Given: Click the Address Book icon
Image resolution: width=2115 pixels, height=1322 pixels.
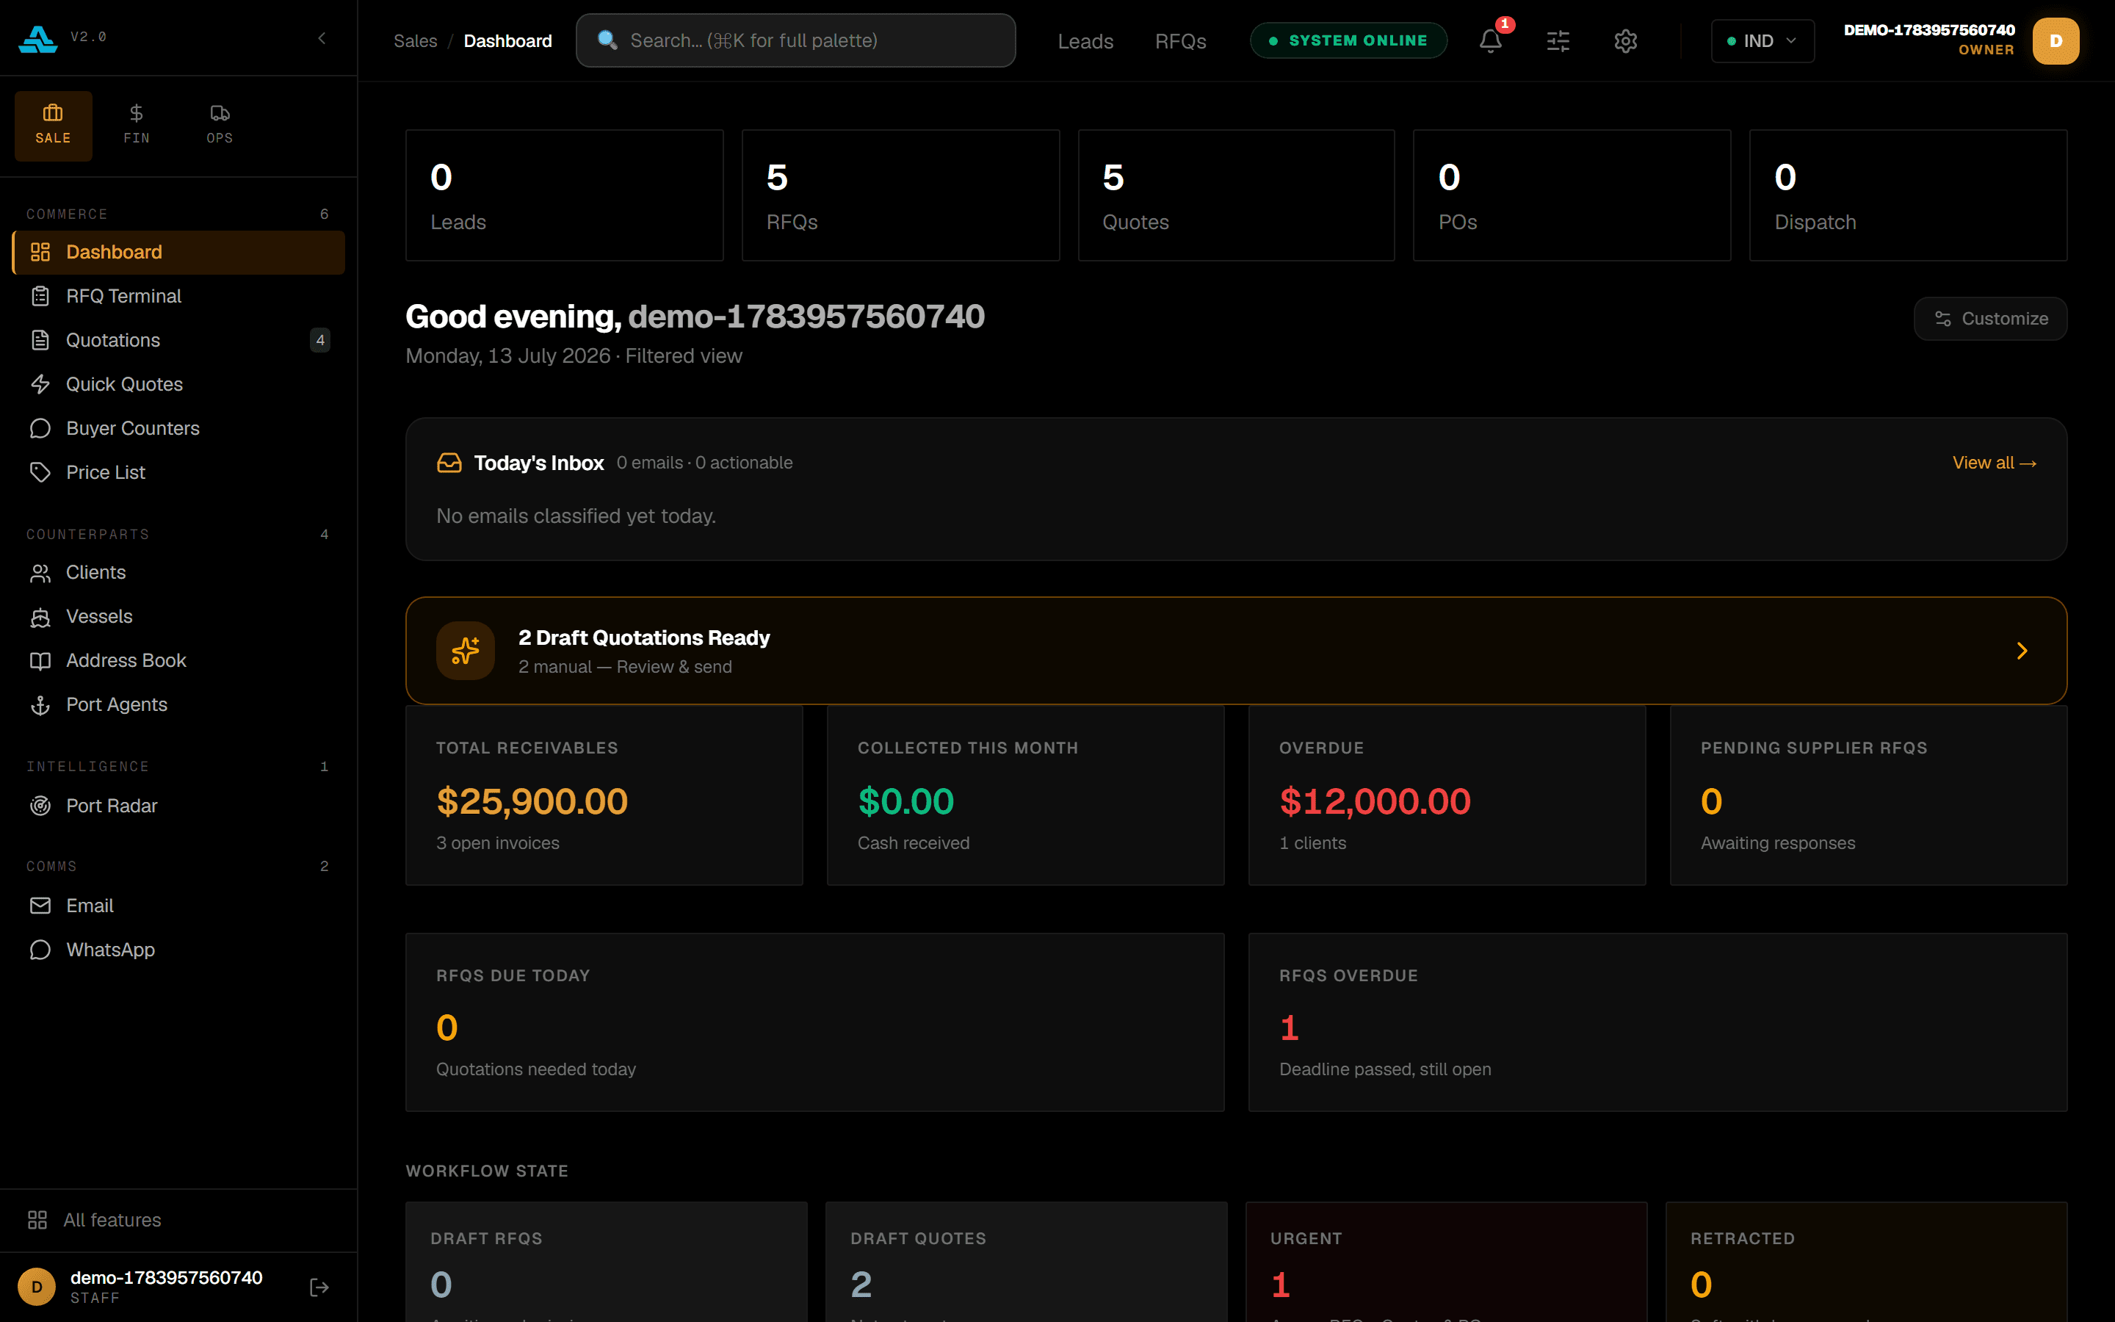Looking at the screenshot, I should (40, 661).
